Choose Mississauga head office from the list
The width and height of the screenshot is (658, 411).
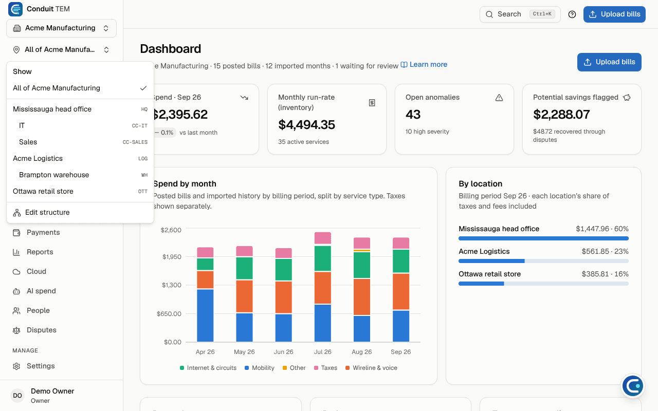pyautogui.click(x=80, y=109)
